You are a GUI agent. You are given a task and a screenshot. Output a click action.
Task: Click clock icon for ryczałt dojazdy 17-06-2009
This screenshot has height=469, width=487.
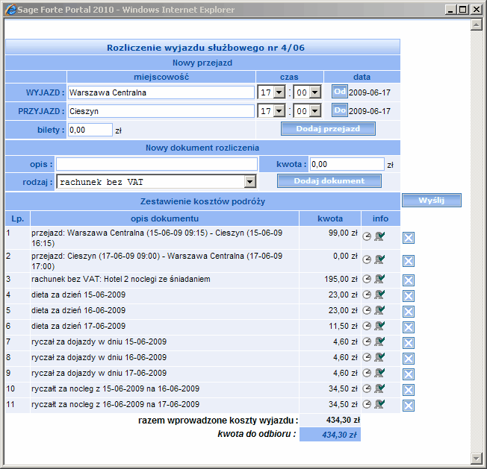pyautogui.click(x=367, y=374)
